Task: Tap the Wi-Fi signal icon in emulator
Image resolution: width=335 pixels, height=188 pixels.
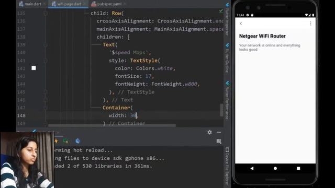Action: point(306,15)
